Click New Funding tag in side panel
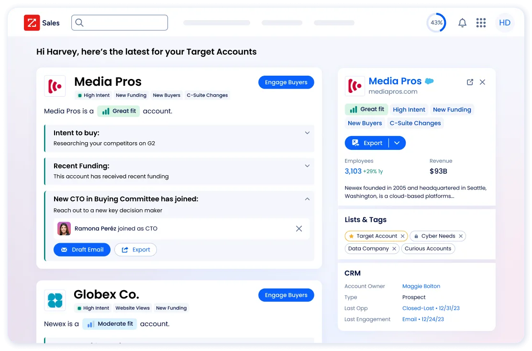 (x=452, y=109)
